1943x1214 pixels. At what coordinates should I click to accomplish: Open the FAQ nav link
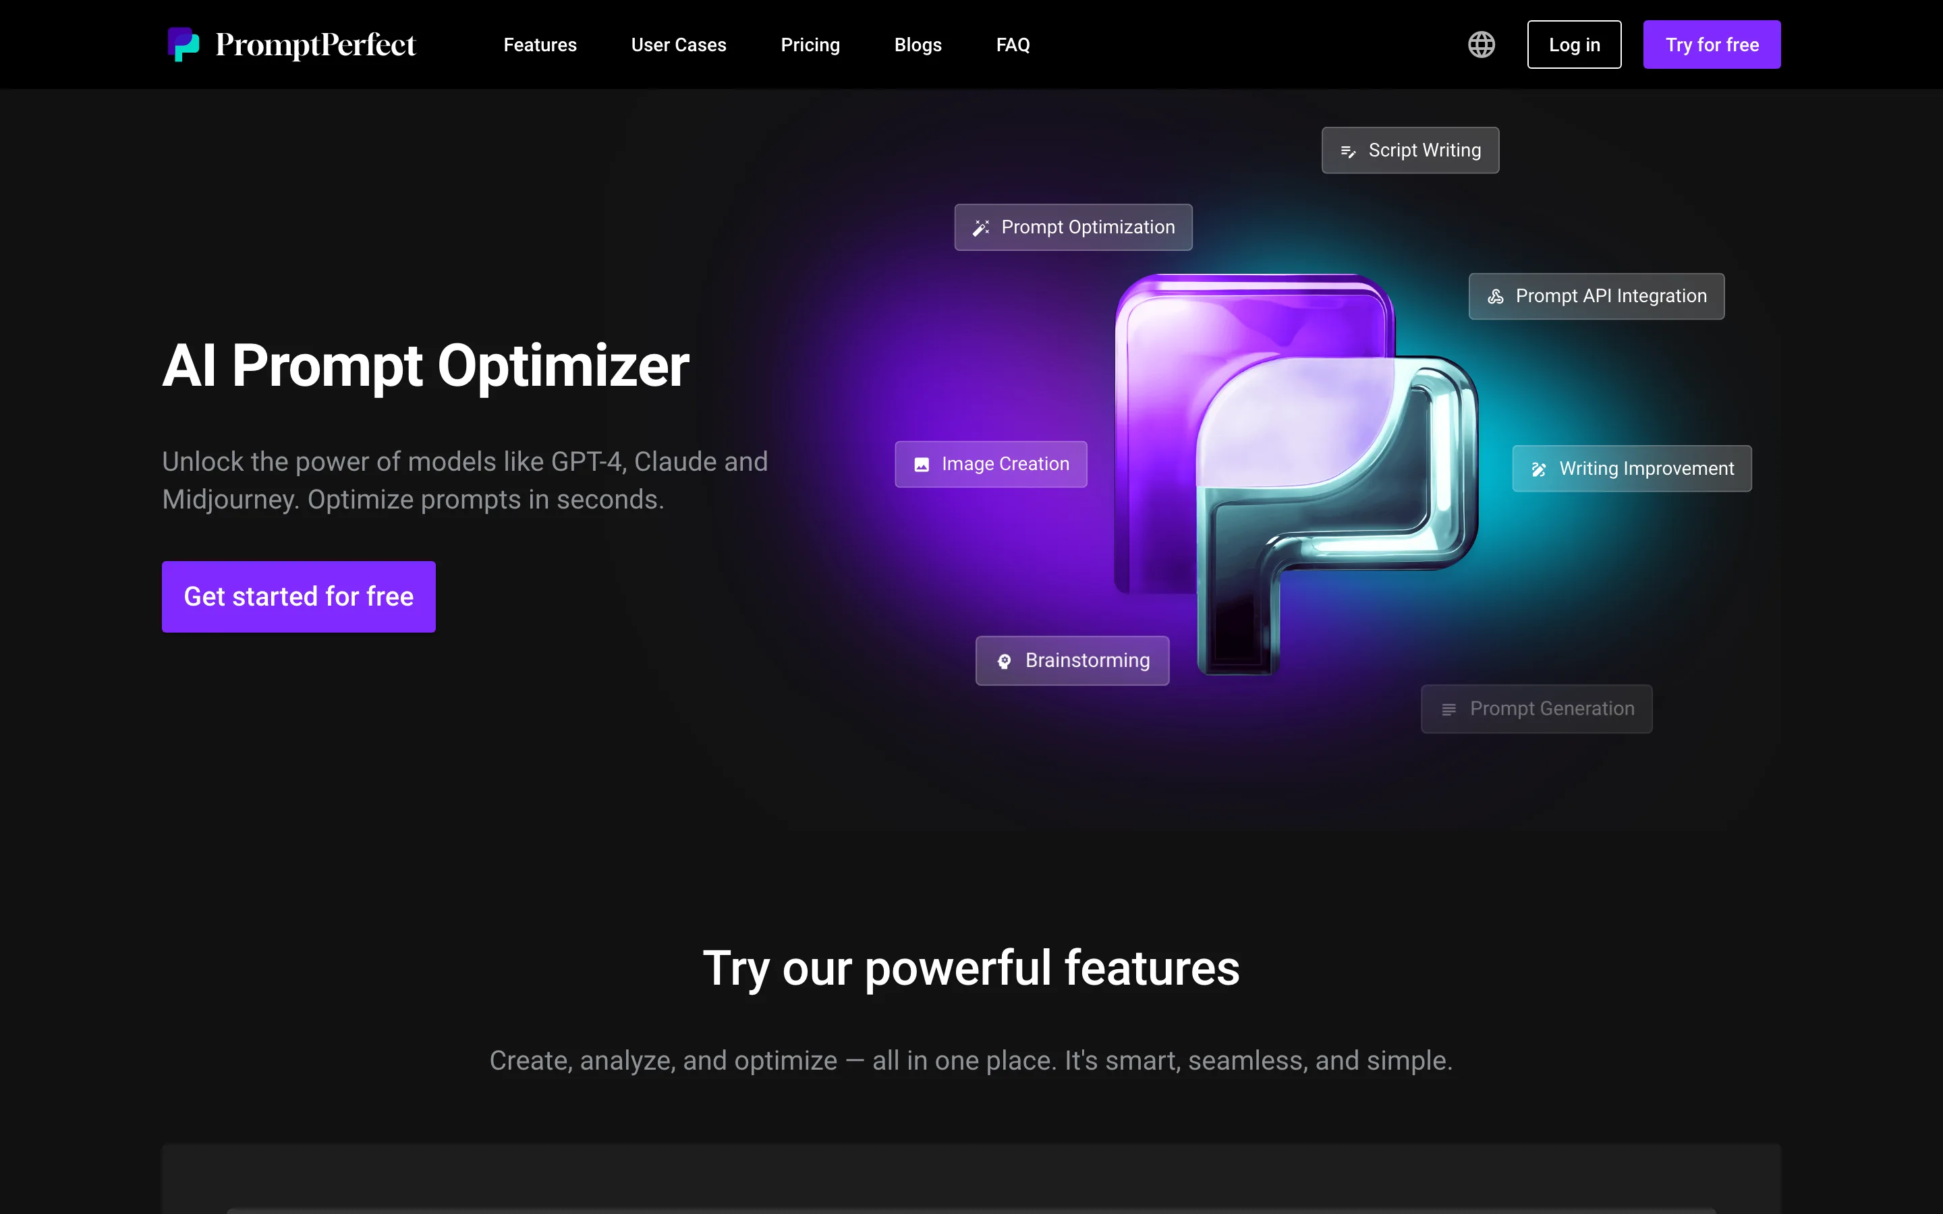point(1013,45)
